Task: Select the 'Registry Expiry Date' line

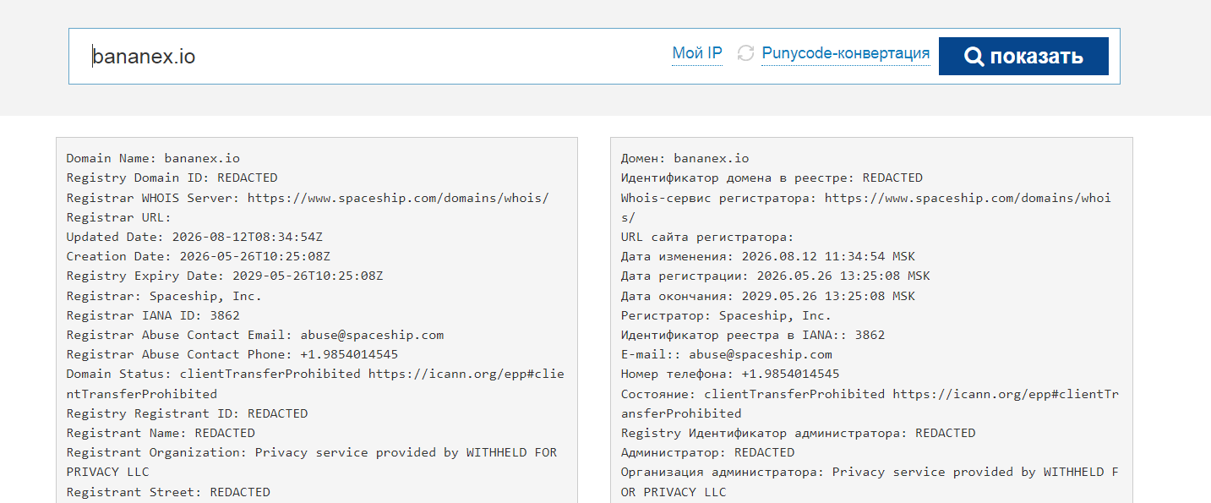Action: click(225, 276)
